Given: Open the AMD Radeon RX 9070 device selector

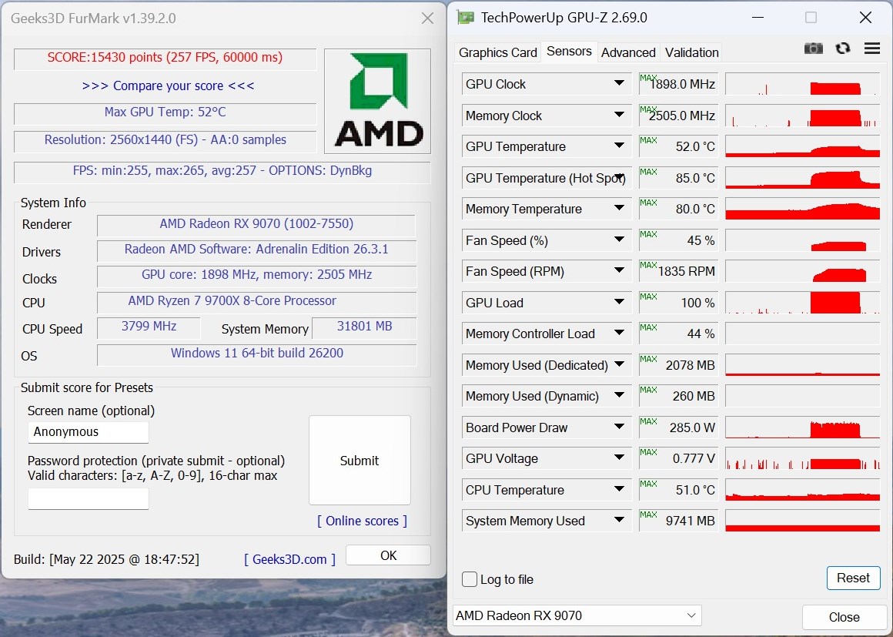Looking at the screenshot, I should [577, 615].
